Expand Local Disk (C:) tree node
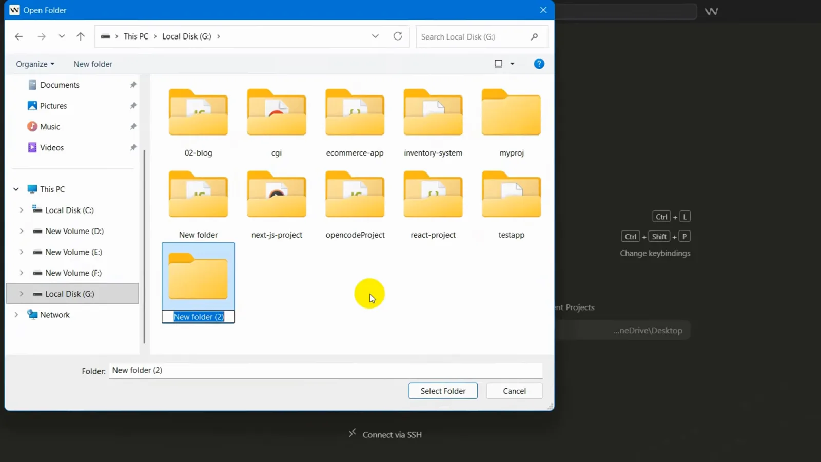 pos(21,210)
